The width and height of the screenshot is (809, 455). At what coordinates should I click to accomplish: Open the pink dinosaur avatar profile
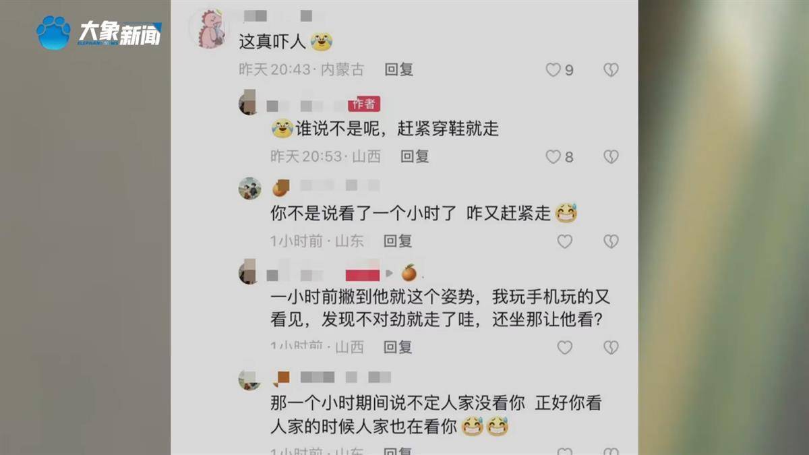point(208,28)
